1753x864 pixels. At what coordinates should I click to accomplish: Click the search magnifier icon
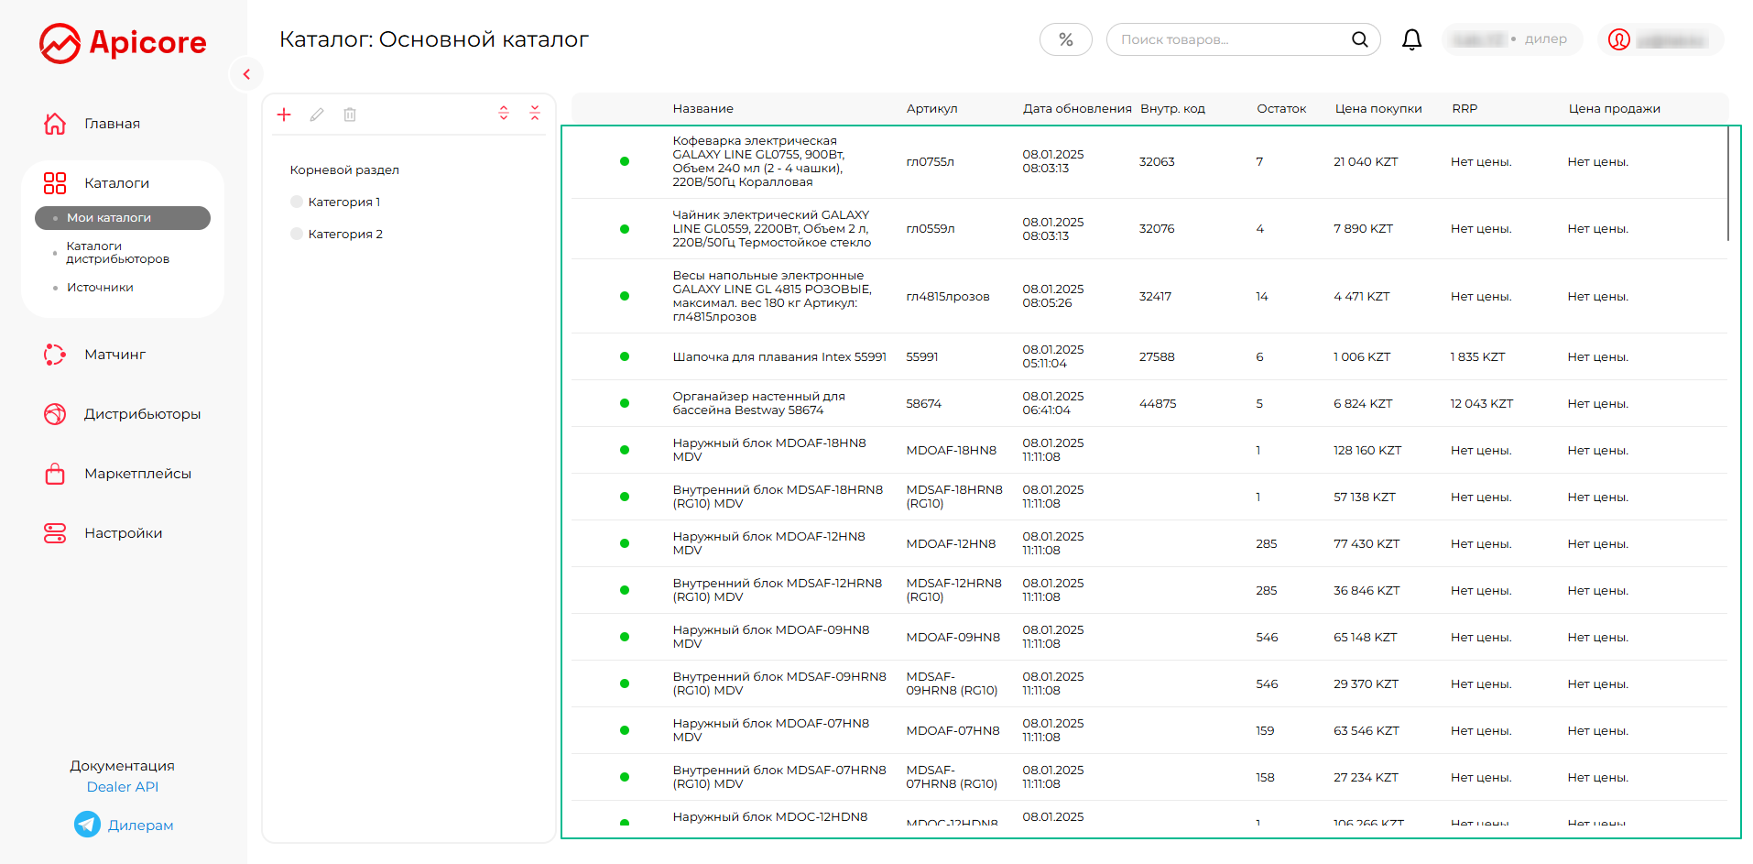(x=1360, y=39)
